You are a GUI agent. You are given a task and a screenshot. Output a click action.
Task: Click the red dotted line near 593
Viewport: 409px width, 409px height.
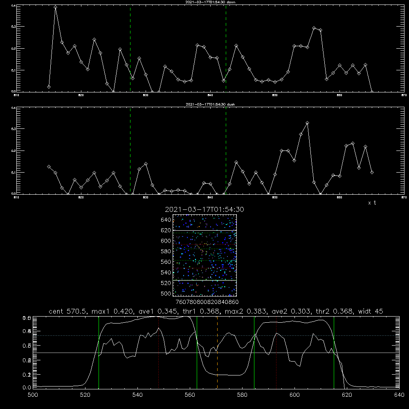tap(276, 352)
